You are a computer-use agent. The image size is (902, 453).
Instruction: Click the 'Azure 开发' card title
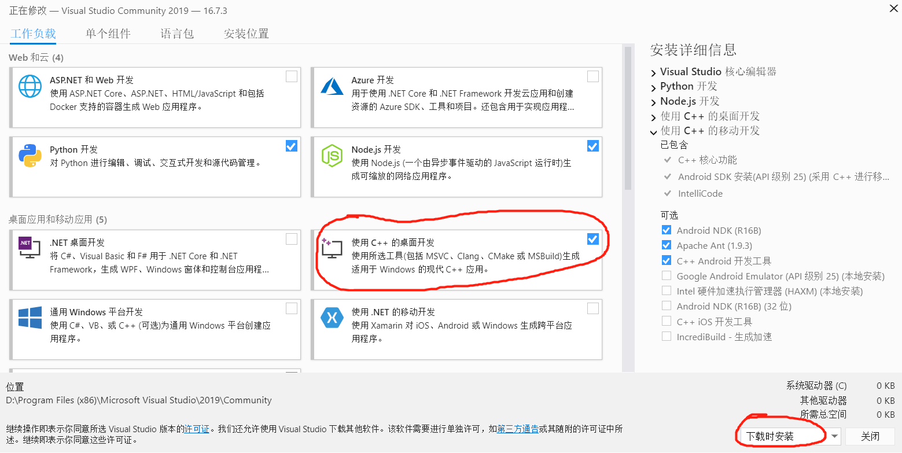373,80
